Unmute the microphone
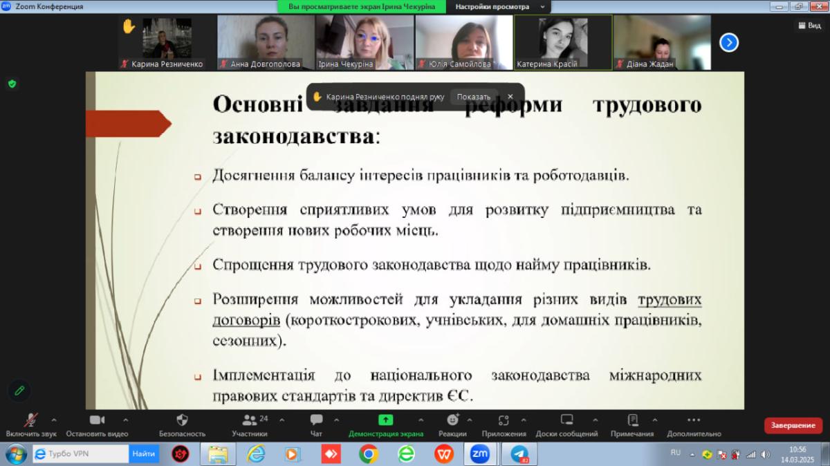The width and height of the screenshot is (830, 466). [31, 420]
